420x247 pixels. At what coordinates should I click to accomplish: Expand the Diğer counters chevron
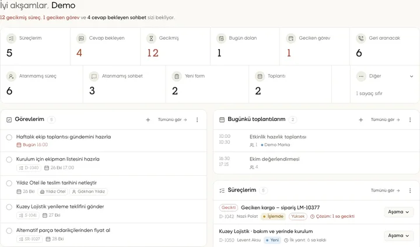(411, 76)
